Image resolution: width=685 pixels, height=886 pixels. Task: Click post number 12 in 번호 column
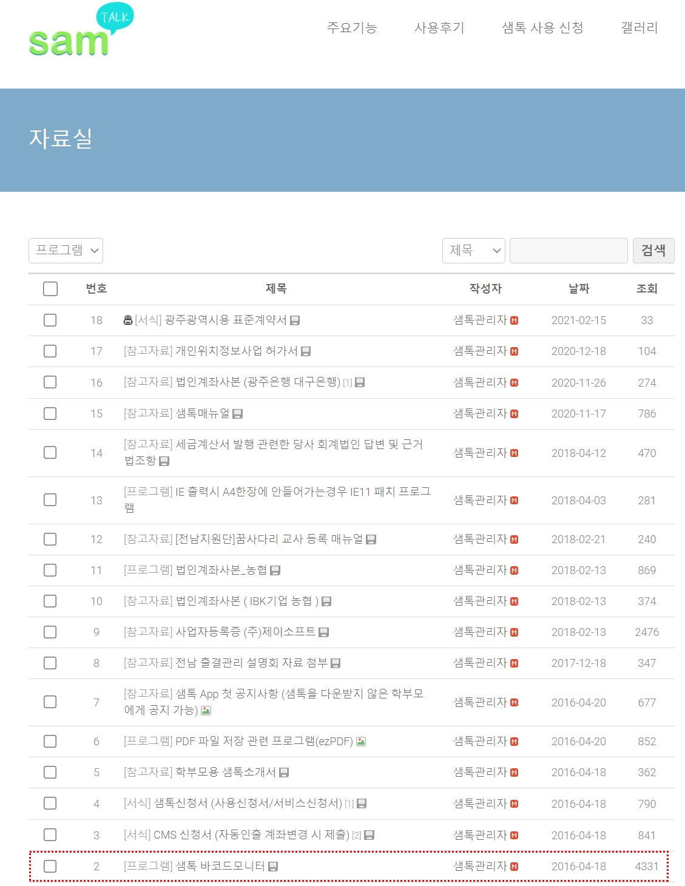click(96, 539)
